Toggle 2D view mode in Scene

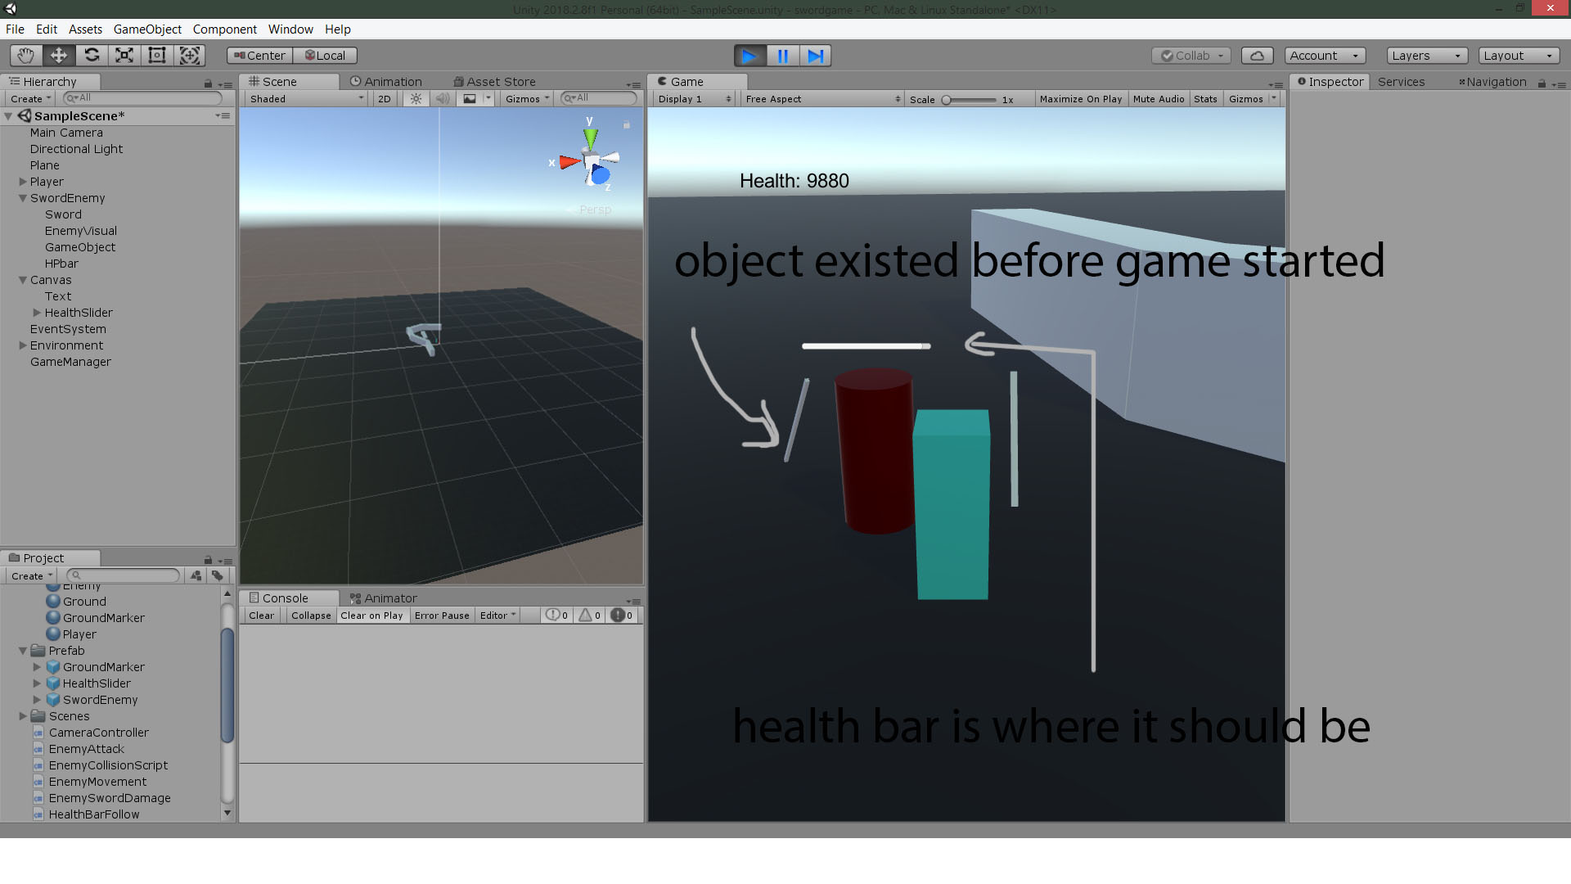click(x=384, y=99)
